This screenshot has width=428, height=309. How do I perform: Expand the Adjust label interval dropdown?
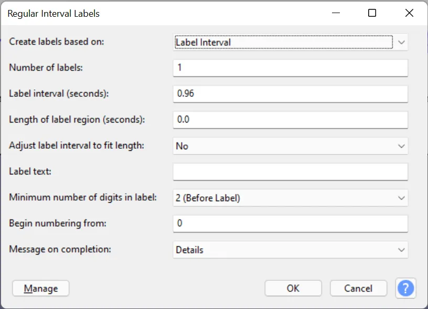coord(290,146)
